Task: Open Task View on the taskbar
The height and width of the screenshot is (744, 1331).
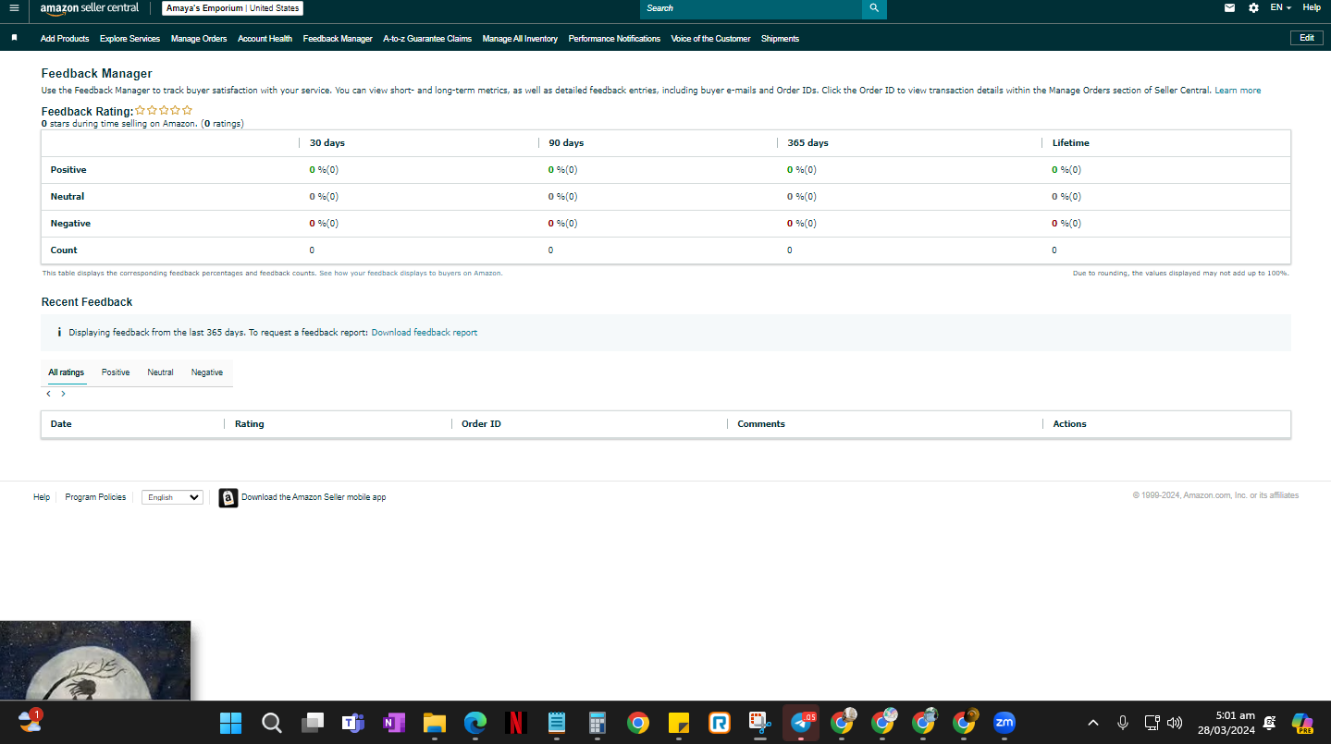Action: 313,723
